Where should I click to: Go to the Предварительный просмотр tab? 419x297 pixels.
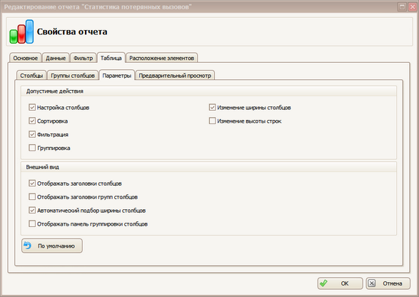coord(175,76)
